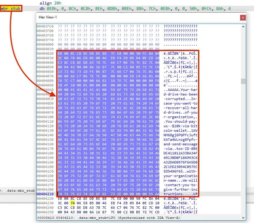Image resolution: width=254 pixels, height=223 pixels.
Task: Click address 00404180
Action: pyautogui.click(x=45, y=153)
